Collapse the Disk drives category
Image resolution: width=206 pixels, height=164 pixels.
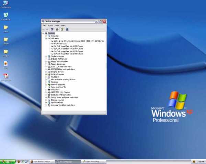point(46,38)
